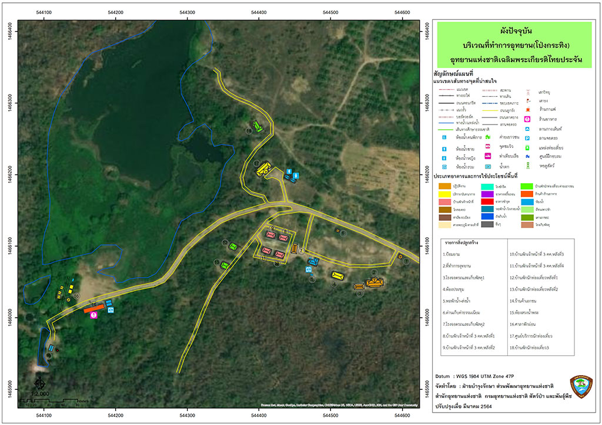Click the blue tent area legend icon
Viewport: 602px width, 425px height.
[x=527, y=129]
